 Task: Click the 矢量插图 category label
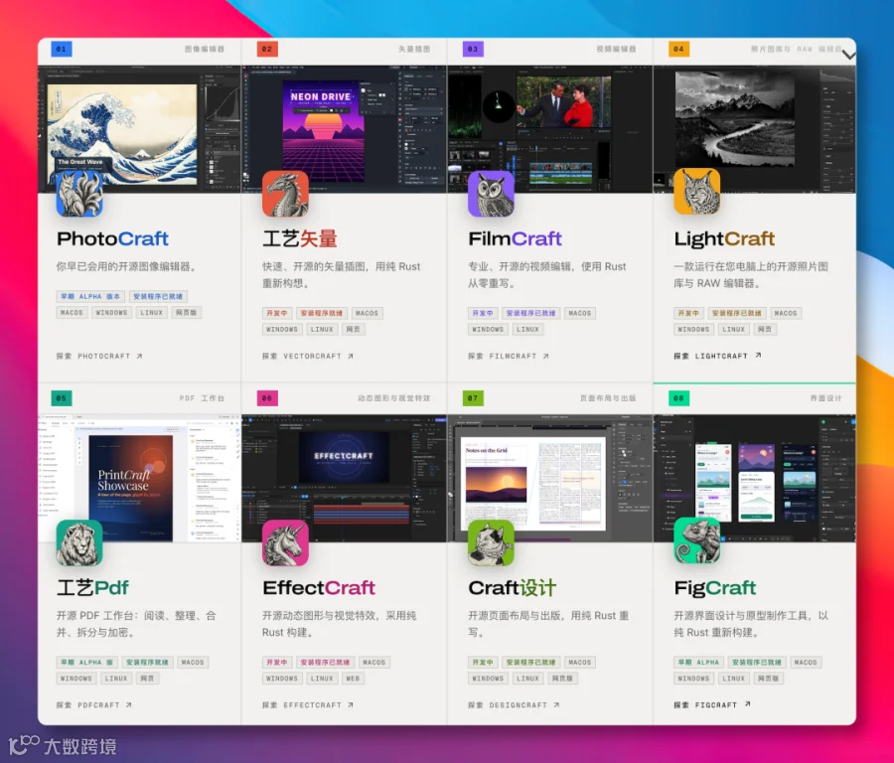[x=414, y=49]
